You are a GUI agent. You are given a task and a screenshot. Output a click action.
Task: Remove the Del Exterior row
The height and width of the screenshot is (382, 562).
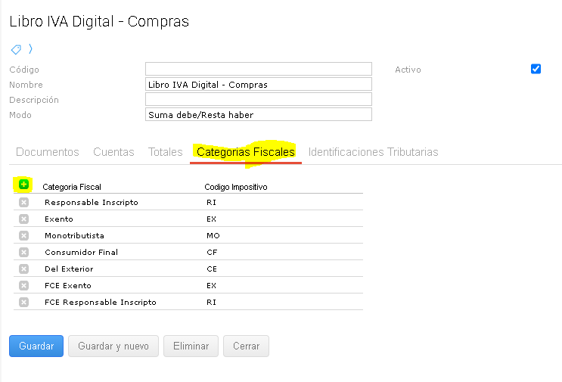click(x=23, y=269)
